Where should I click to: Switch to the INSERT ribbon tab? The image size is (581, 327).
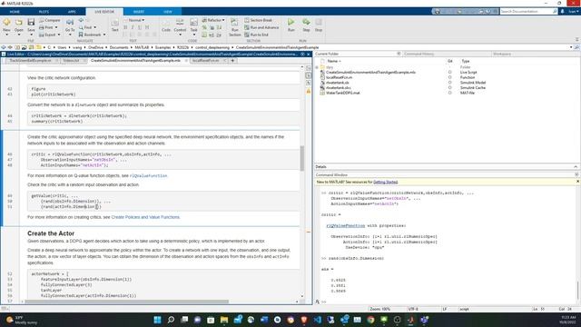139,12
